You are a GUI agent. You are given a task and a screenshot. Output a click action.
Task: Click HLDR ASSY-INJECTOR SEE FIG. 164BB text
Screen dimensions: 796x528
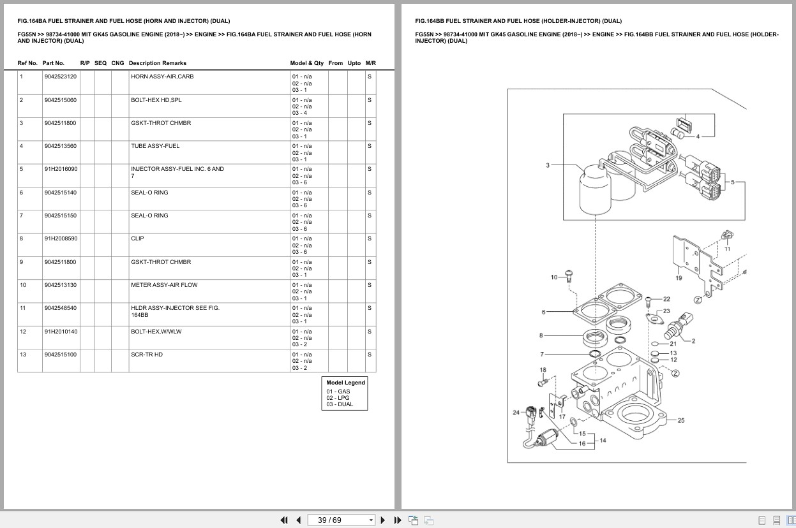coord(176,311)
